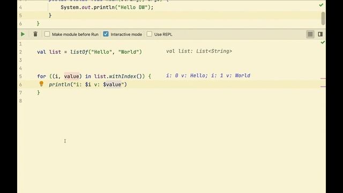
Task: Clear scratch output with trash icon
Action: tap(35, 34)
